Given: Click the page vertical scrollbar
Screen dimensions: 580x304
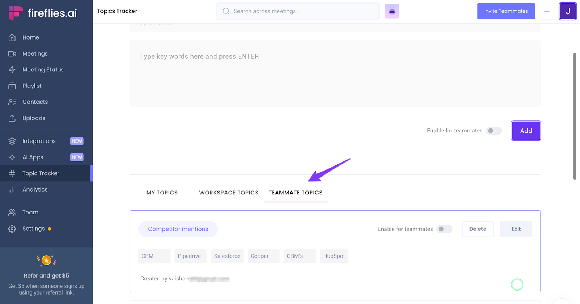Looking at the screenshot, I should click(x=575, y=116).
